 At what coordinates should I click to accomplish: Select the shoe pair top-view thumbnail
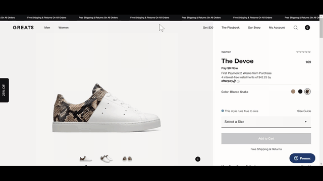point(106,159)
